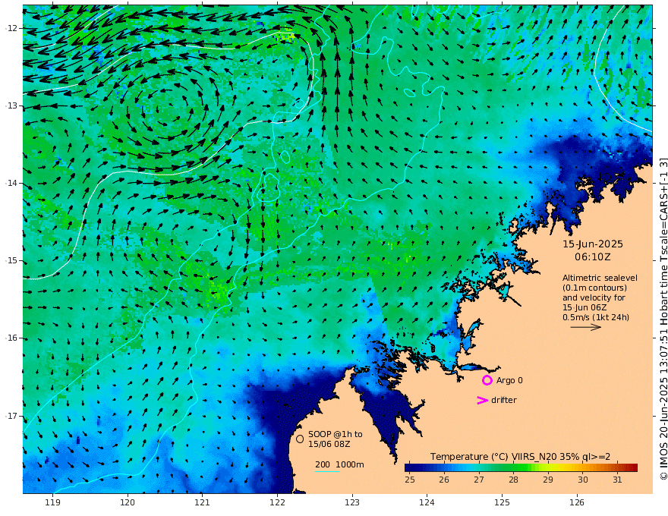Screen dimensions: 668x516
Task: Click the 'SOOP @1h to' legend text
Action: tap(336, 434)
